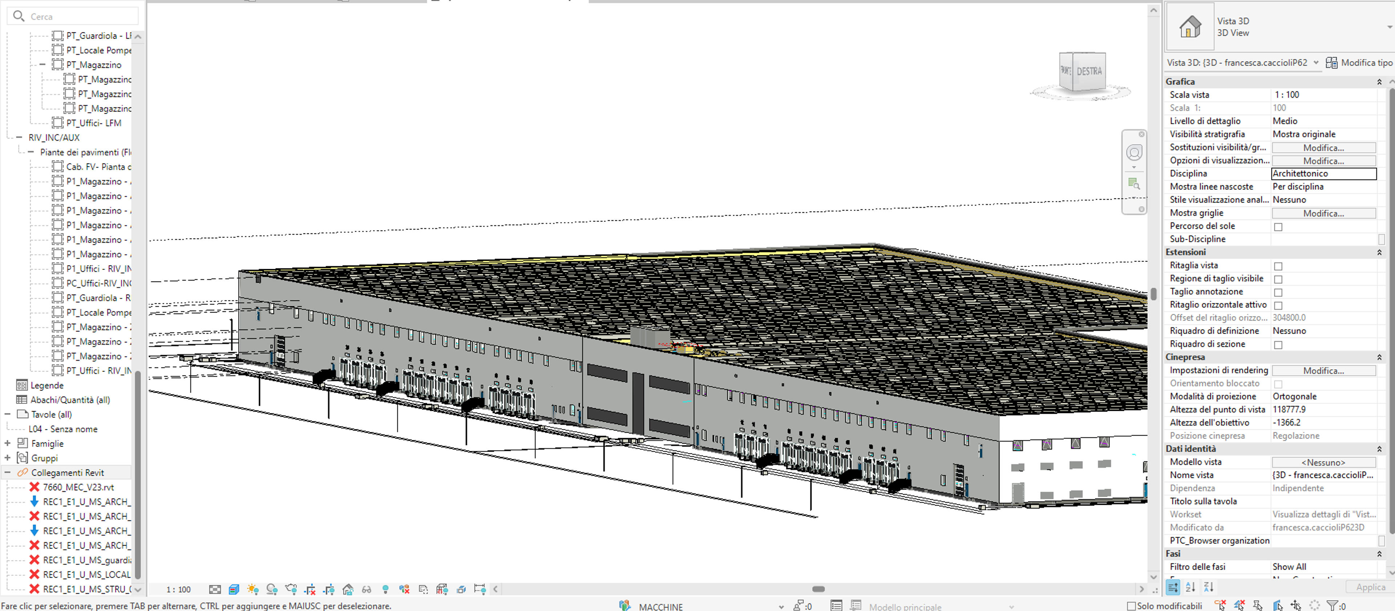The image size is (1395, 611).
Task: Click Modifica for Opzioni di visualizzazione
Action: pyautogui.click(x=1323, y=161)
